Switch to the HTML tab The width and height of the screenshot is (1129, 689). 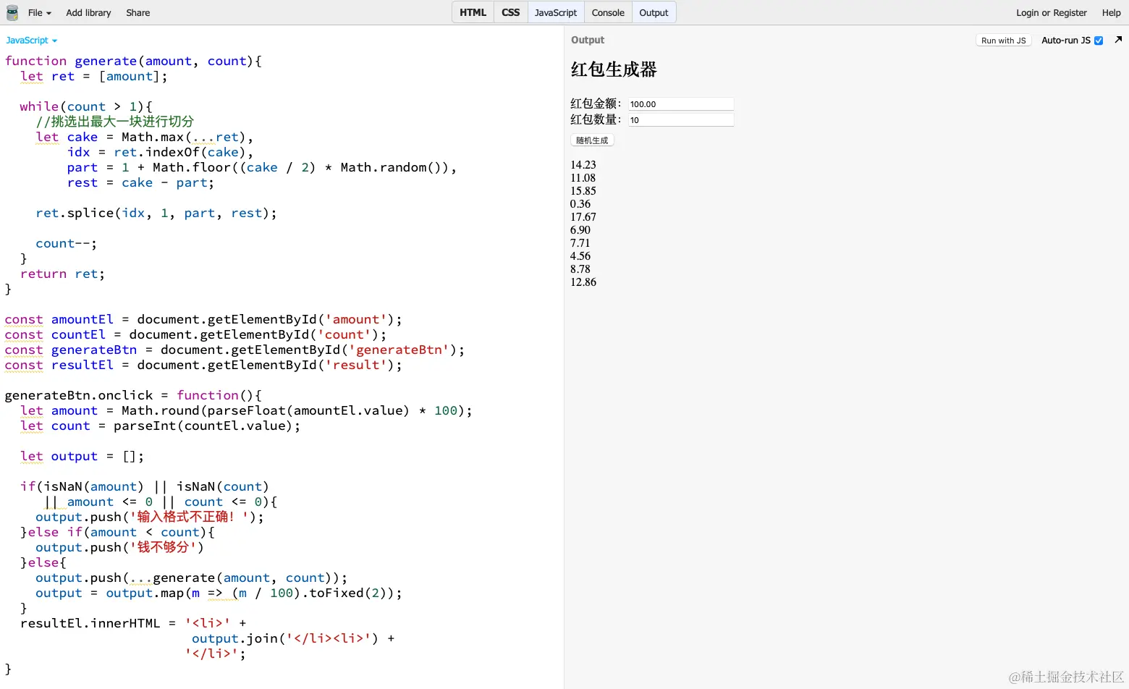(472, 12)
